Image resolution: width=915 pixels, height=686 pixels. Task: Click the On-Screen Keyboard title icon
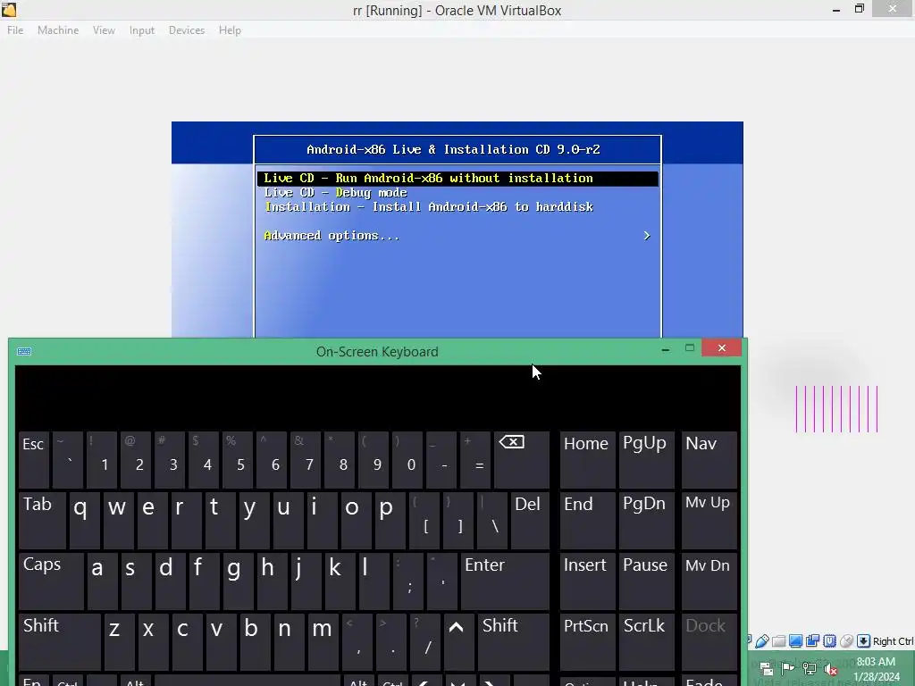point(24,351)
